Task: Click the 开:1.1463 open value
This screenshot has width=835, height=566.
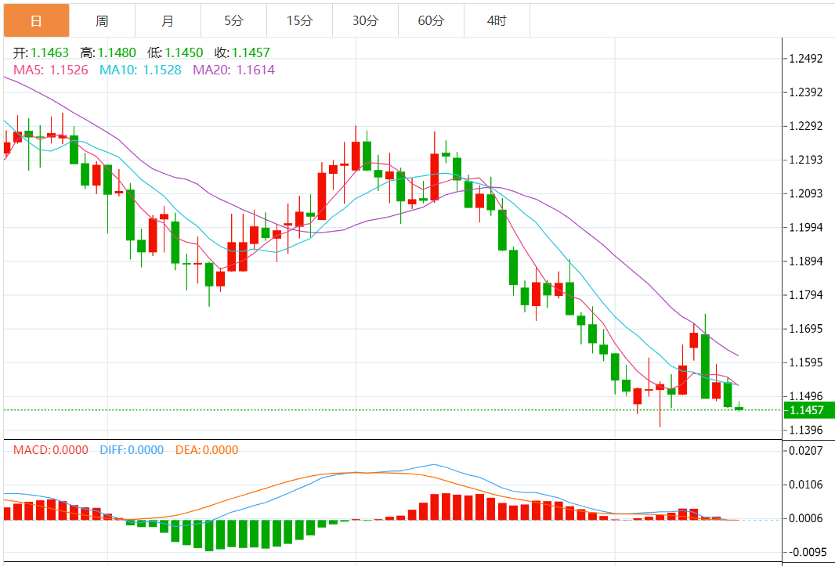Action: (x=41, y=52)
